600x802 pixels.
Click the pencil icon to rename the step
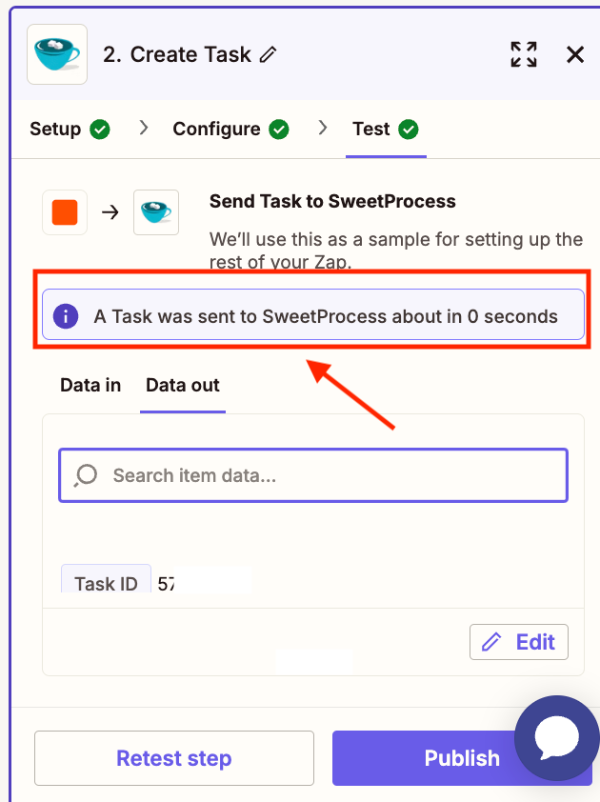[269, 55]
